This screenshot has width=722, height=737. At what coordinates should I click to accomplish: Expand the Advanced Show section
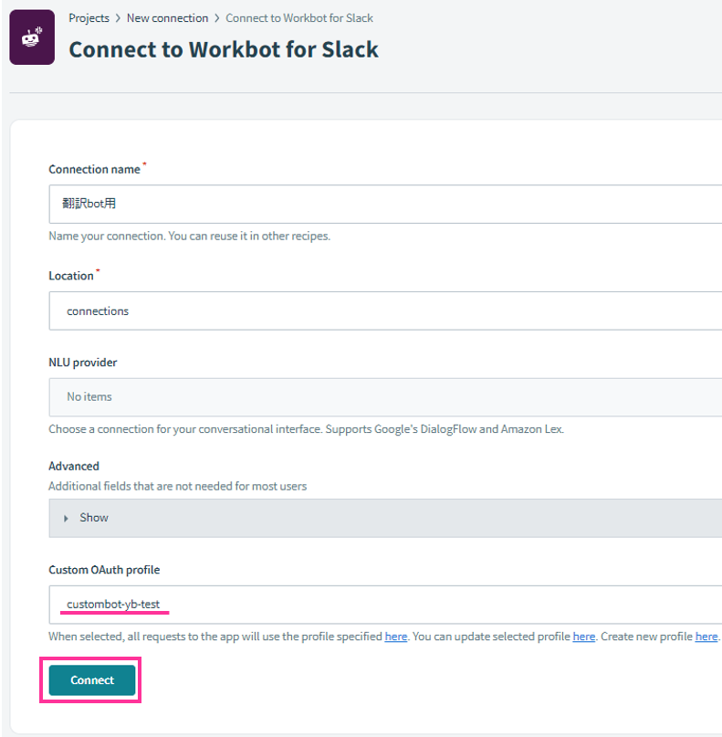(385, 518)
